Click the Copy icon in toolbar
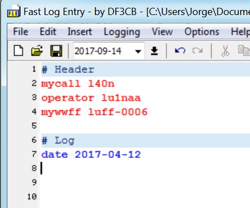250x208 pixels. tap(244, 51)
